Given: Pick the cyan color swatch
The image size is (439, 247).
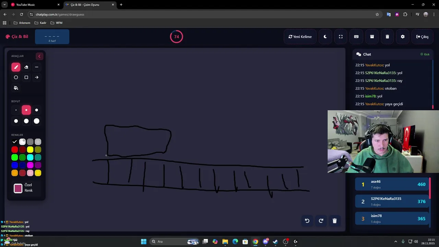Looking at the screenshot, I should pos(30,157).
